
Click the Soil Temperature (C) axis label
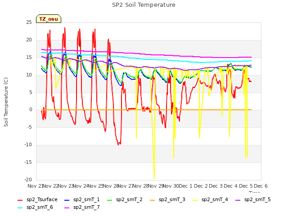coord(6,102)
